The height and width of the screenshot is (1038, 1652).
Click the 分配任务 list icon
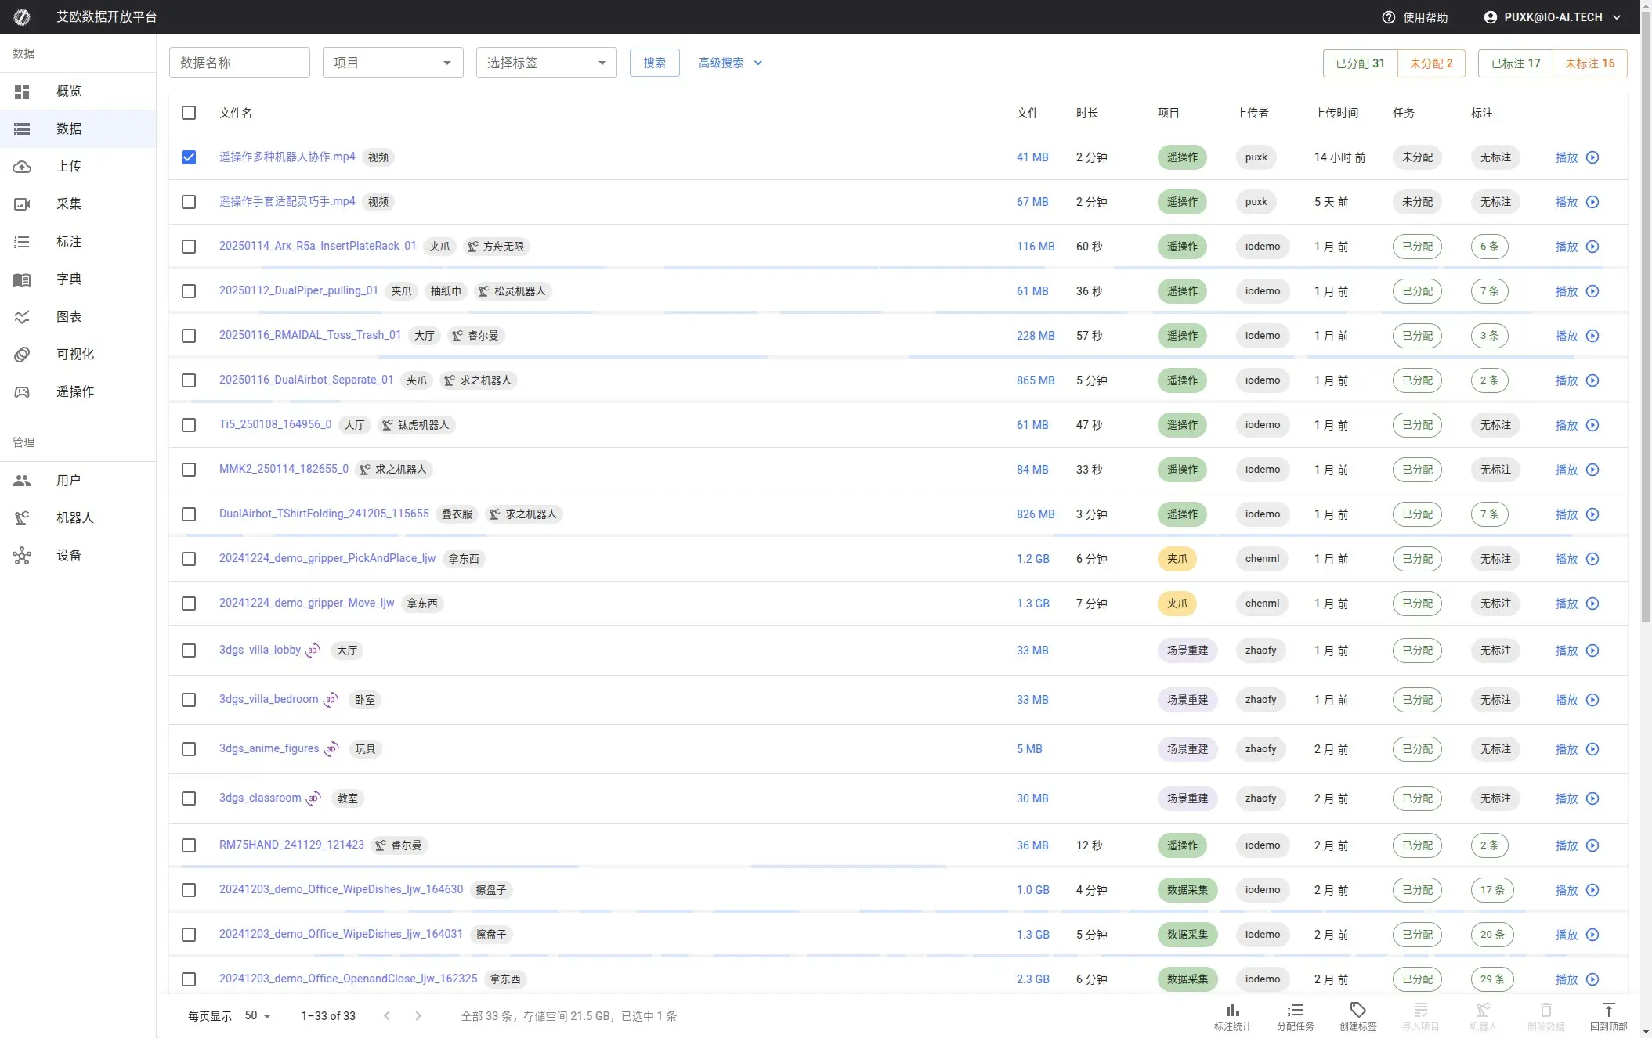[x=1295, y=1010]
